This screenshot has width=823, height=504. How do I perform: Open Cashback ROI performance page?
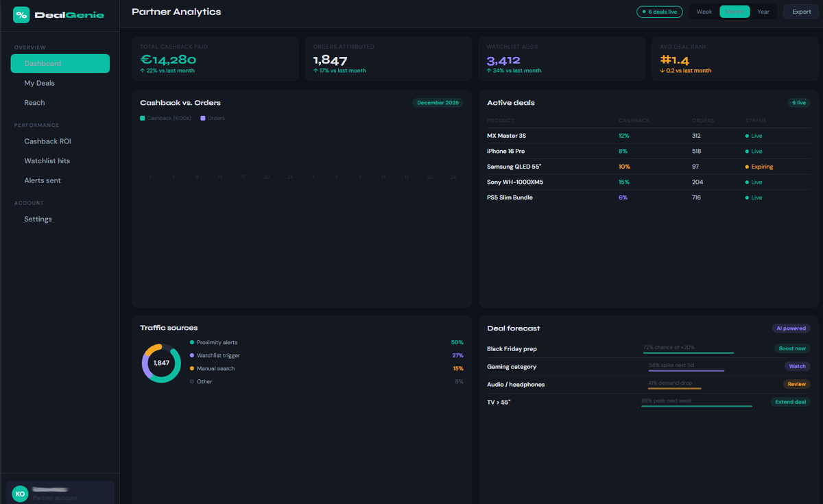(x=60, y=141)
